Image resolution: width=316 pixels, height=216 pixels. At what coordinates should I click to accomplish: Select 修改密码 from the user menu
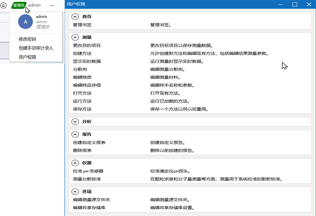(27, 39)
